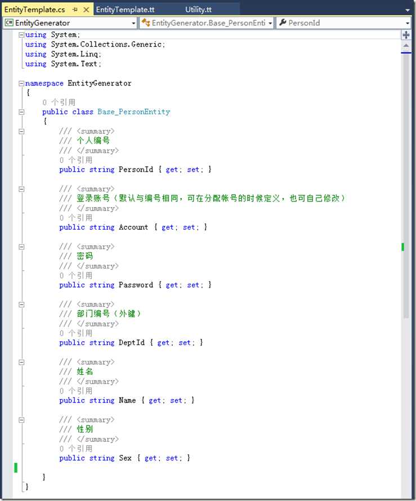Click the references link above Password
Viewport: 416px width, 501px height.
point(76,276)
